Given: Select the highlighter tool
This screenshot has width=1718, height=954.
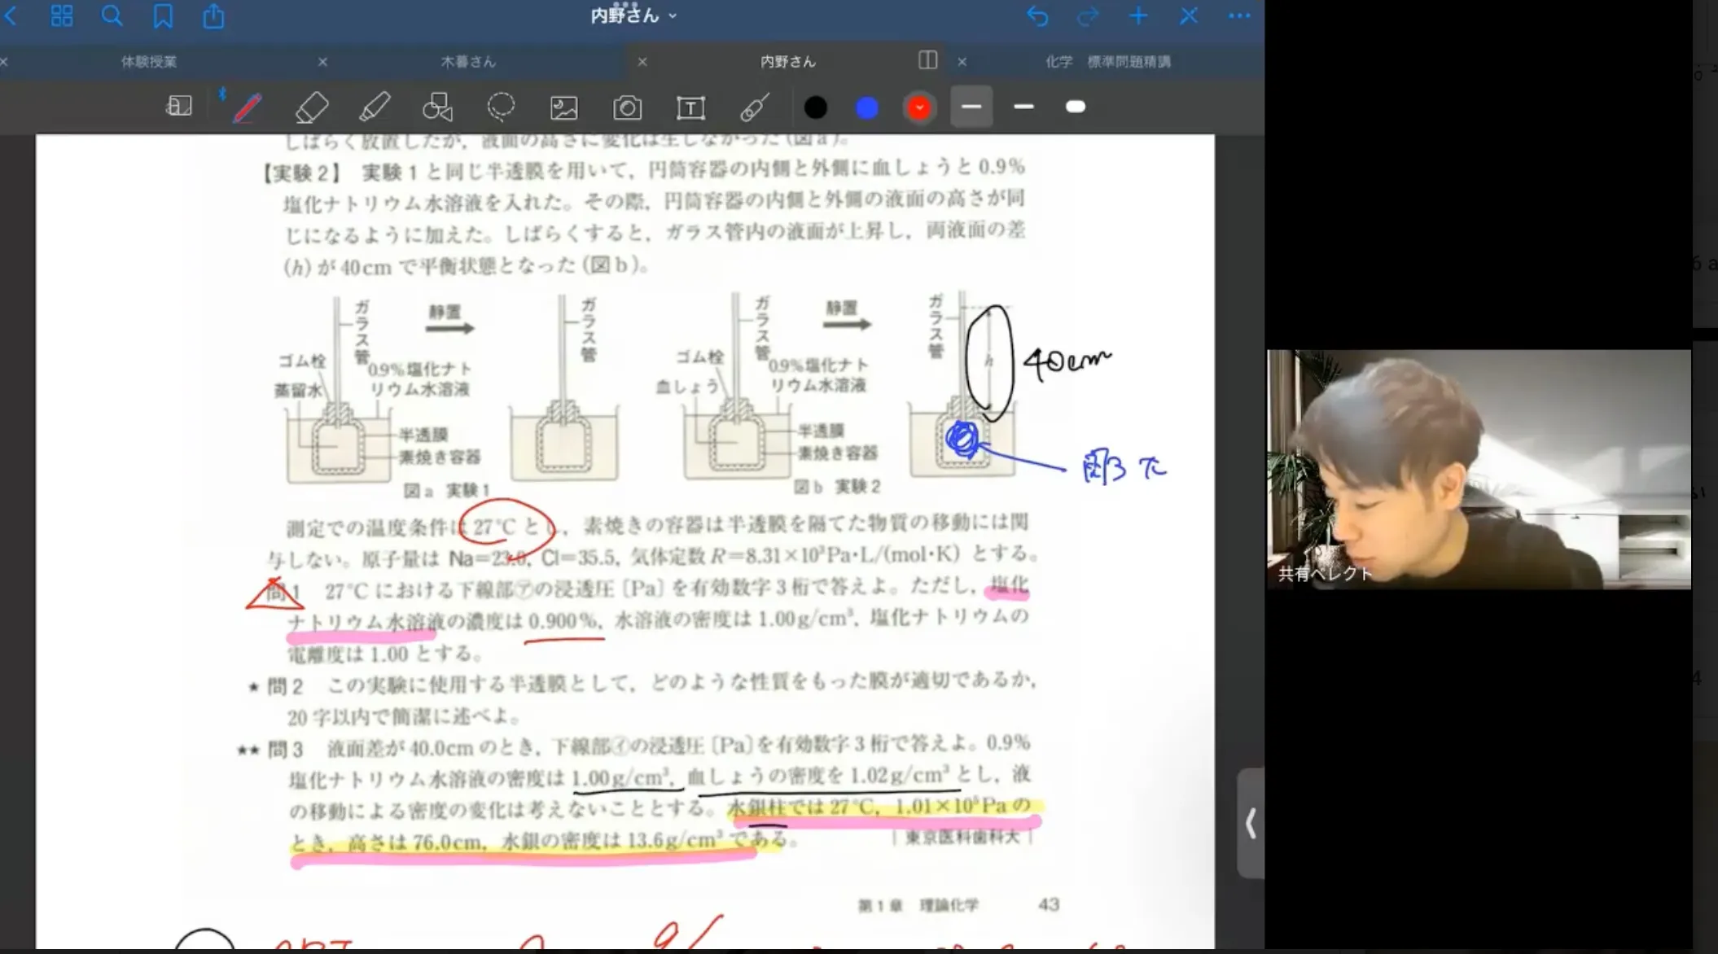Looking at the screenshot, I should pos(374,107).
